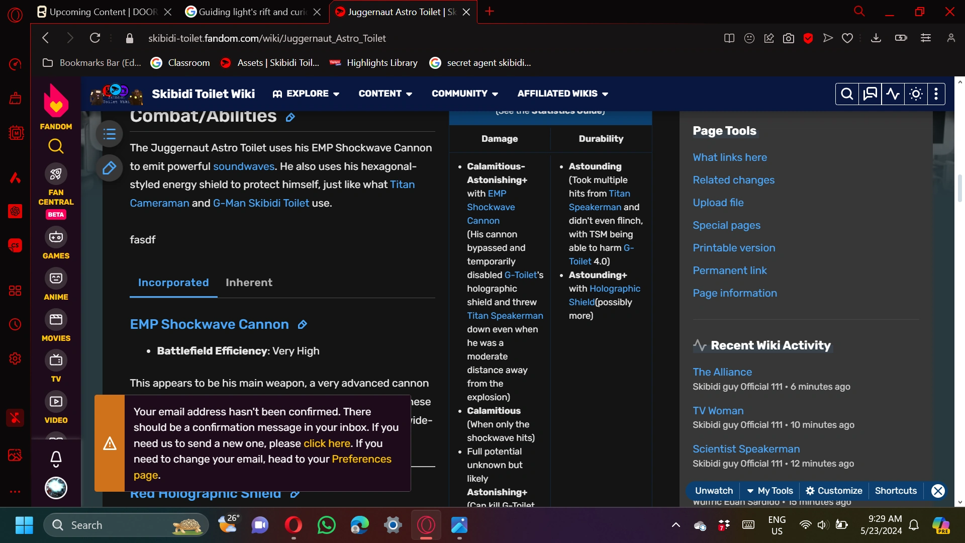Toggle the Opera ad blocker shield icon
The width and height of the screenshot is (965, 543).
point(808,38)
